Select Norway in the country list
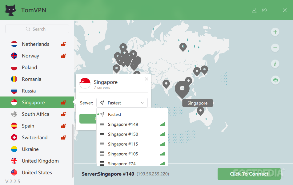 [37, 56]
